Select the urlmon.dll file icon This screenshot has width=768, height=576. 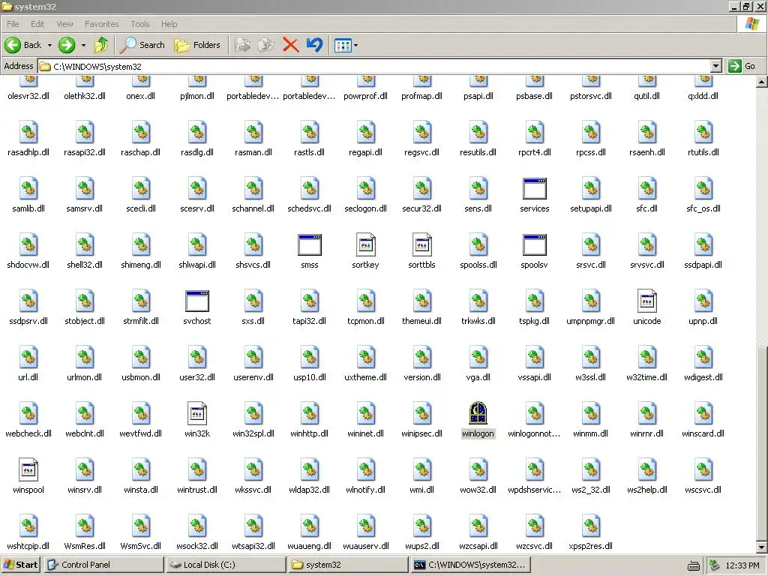pyautogui.click(x=85, y=358)
